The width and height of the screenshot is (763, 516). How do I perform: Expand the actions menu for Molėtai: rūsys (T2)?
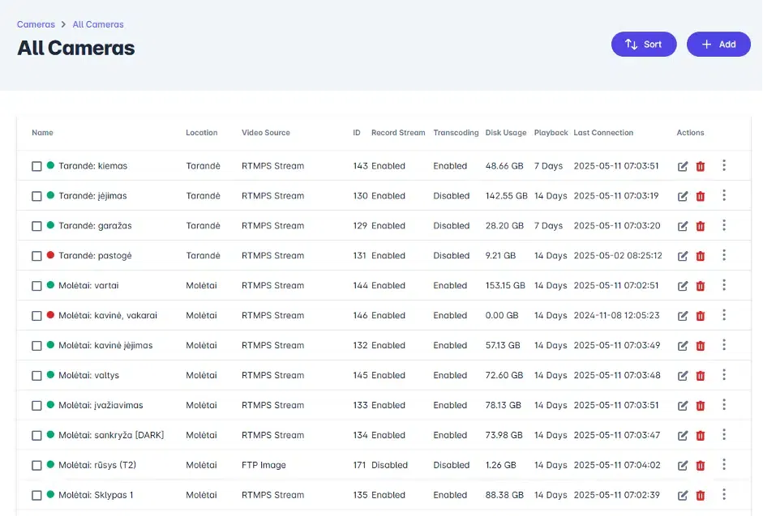pyautogui.click(x=724, y=465)
